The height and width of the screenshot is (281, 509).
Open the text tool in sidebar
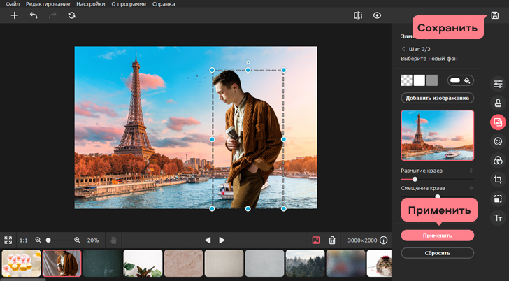click(498, 218)
